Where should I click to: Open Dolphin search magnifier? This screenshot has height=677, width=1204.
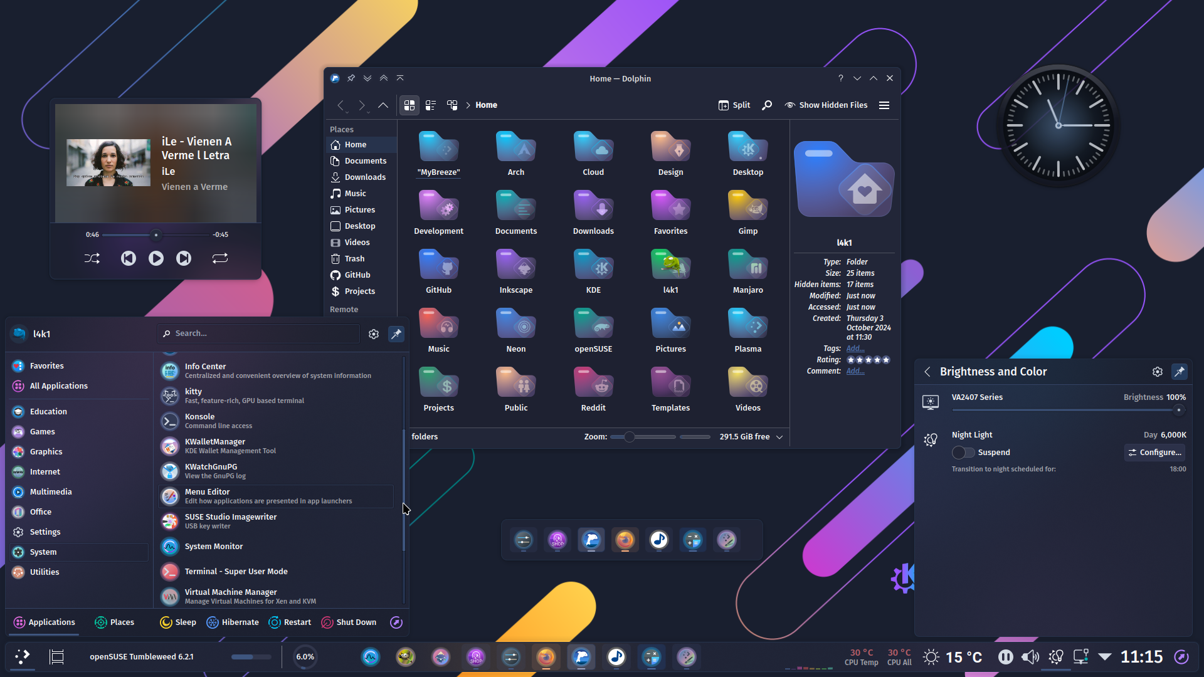(767, 105)
